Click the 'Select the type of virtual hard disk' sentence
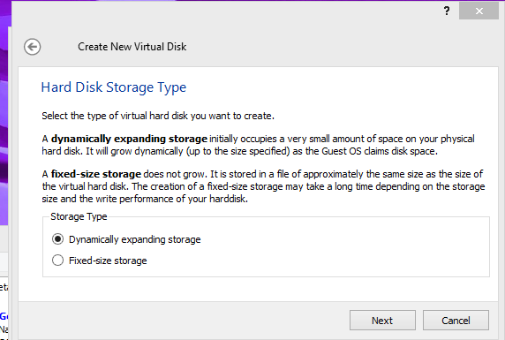This screenshot has height=340, width=505. tap(158, 116)
